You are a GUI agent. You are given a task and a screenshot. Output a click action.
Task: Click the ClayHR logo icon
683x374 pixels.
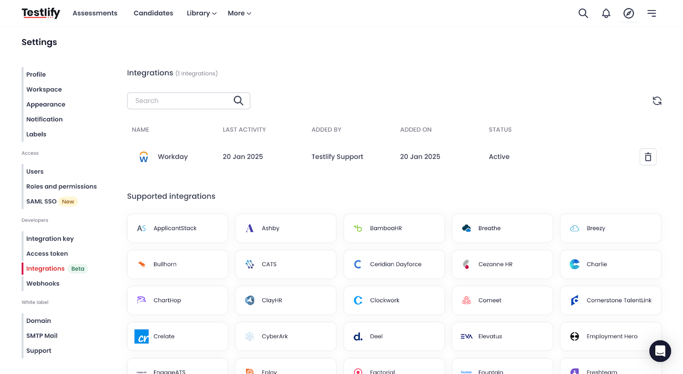250,300
